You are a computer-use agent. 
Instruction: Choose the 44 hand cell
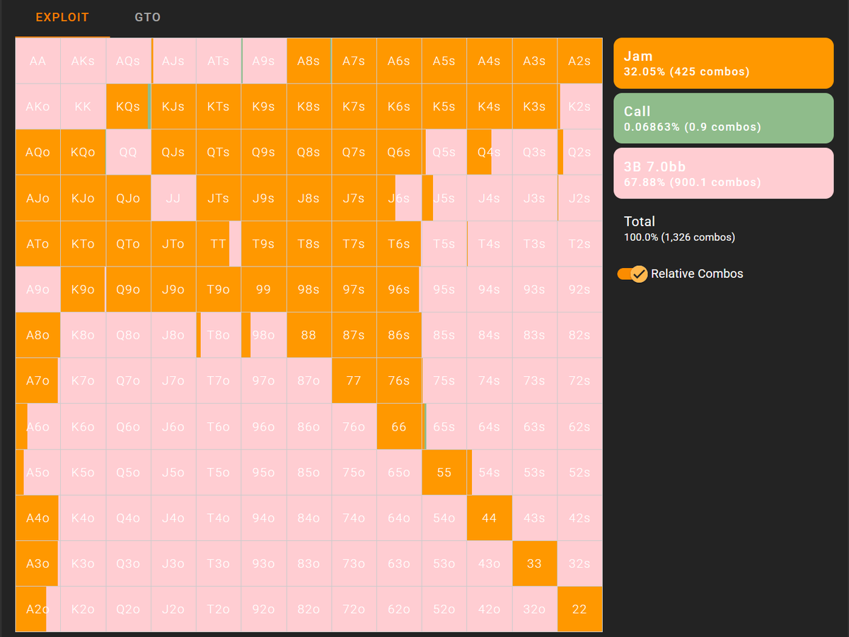pos(489,518)
